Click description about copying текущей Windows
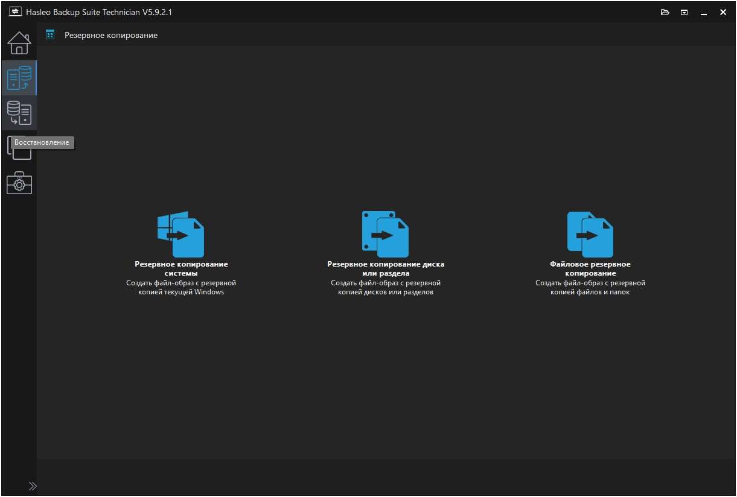The height and width of the screenshot is (497, 737). pos(181,287)
